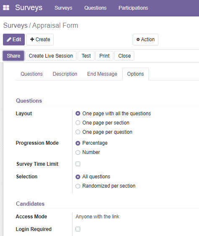Click the Edit pencil button
This screenshot has height=236, width=199.
(14, 40)
